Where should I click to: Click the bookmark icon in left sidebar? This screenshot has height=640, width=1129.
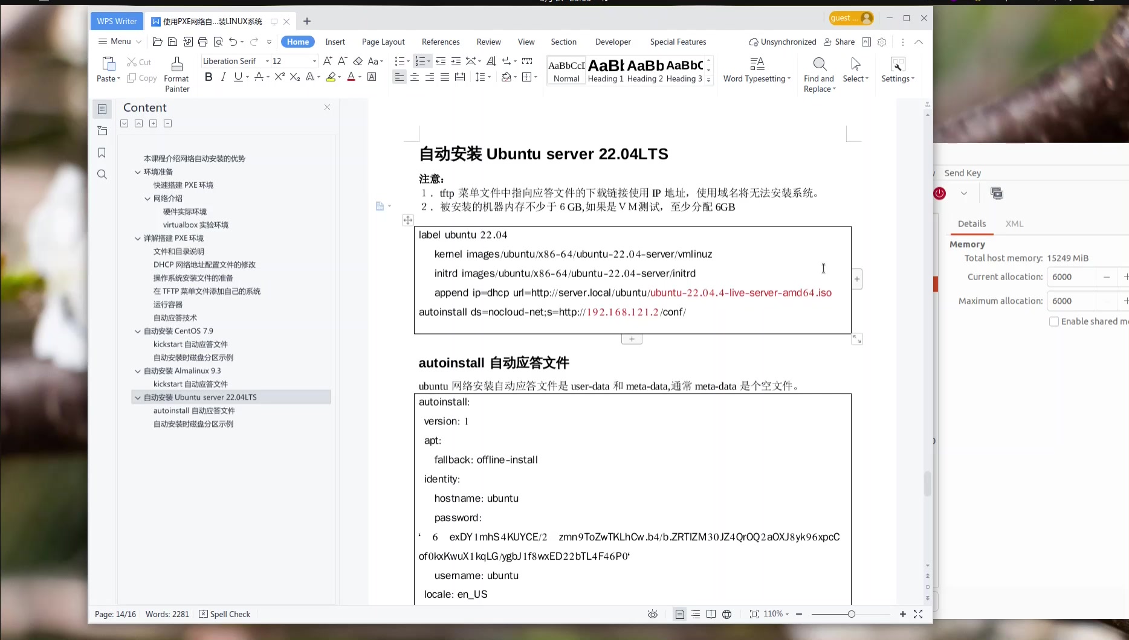click(x=102, y=153)
